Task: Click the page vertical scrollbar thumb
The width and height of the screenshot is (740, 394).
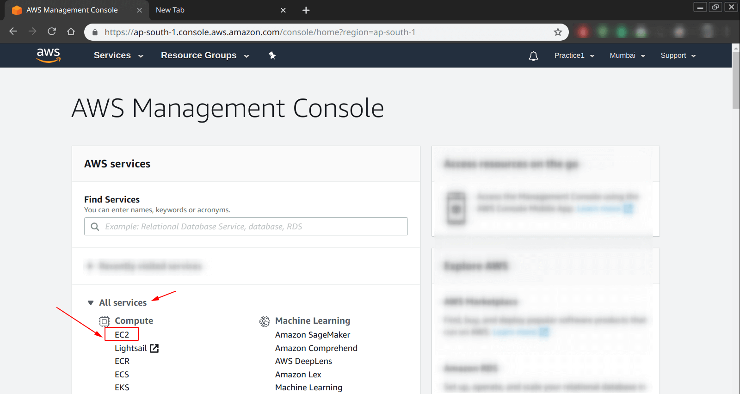Action: click(736, 80)
